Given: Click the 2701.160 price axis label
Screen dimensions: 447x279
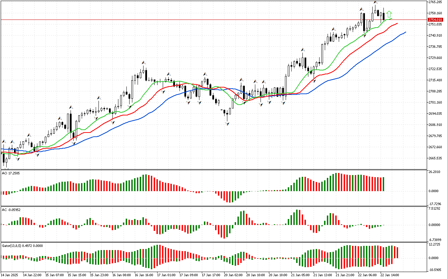Looking at the screenshot, I should pyautogui.click(x=435, y=103).
